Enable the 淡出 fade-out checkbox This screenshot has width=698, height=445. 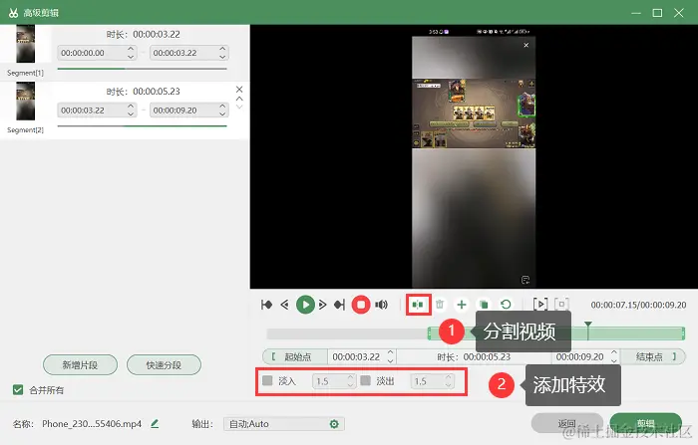(x=366, y=380)
